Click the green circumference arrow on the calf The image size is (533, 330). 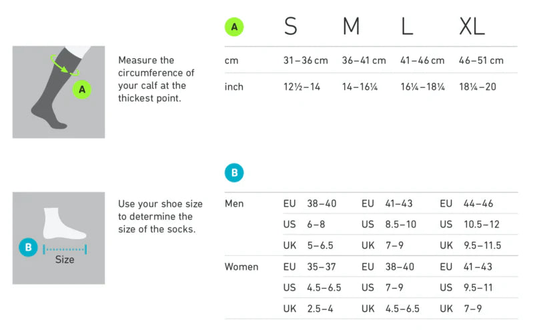point(65,66)
